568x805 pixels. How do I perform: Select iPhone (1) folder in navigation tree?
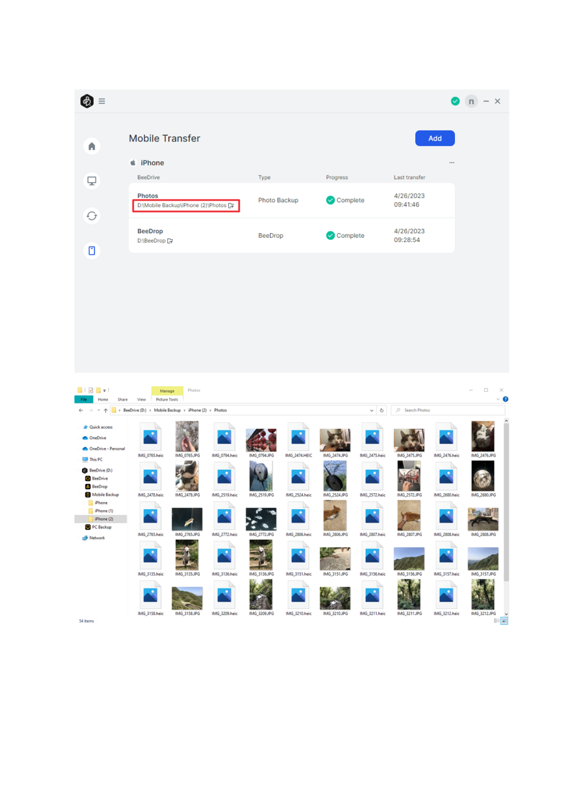104,511
